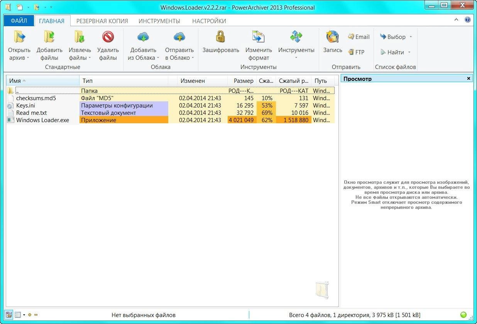This screenshot has width=477, height=324.
Task: Sort by the Путь column header
Action: pos(323,81)
